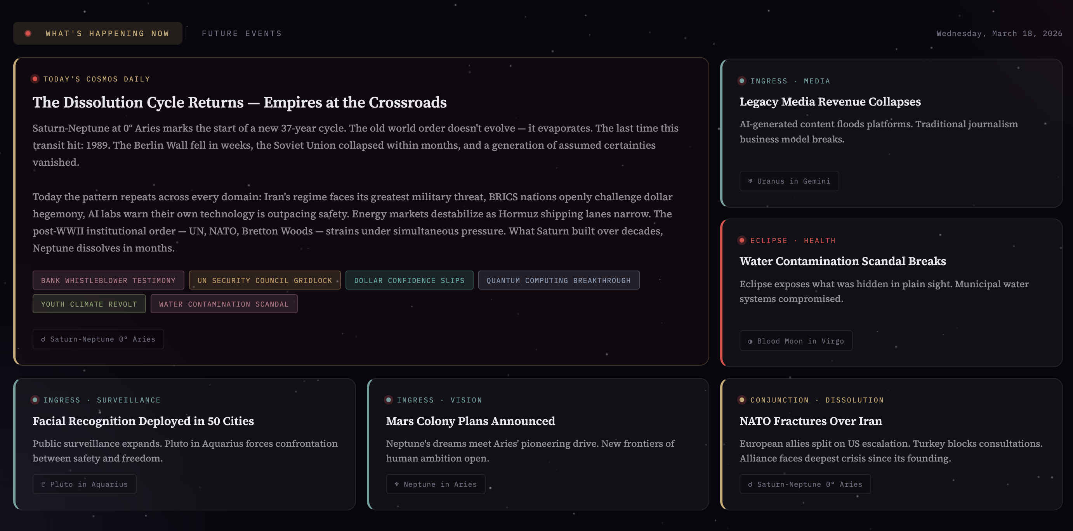Open the NATO Fractures Over Iran headline
The height and width of the screenshot is (531, 1073).
click(810, 421)
